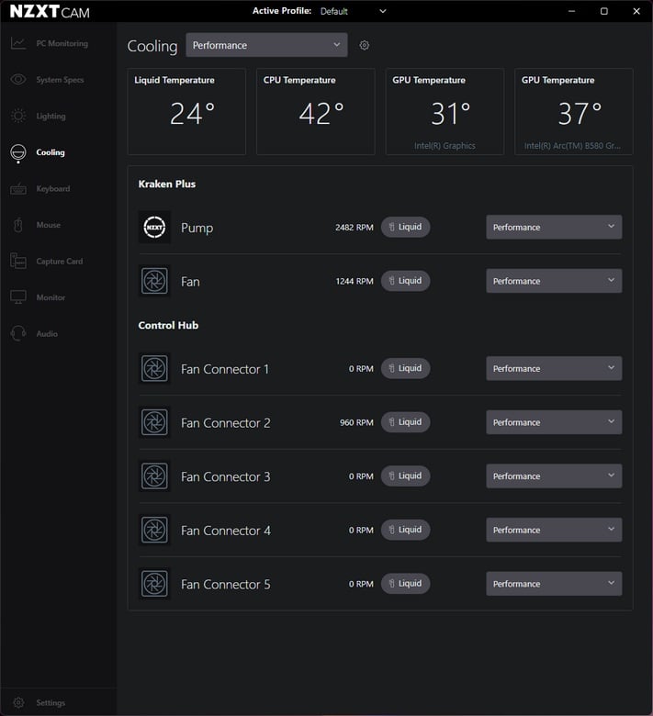
Task: Click the NZXT Pump icon
Action: pos(154,227)
